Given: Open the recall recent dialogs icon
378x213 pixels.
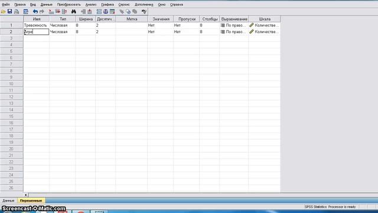Looking at the screenshot, I should [x=26, y=12].
